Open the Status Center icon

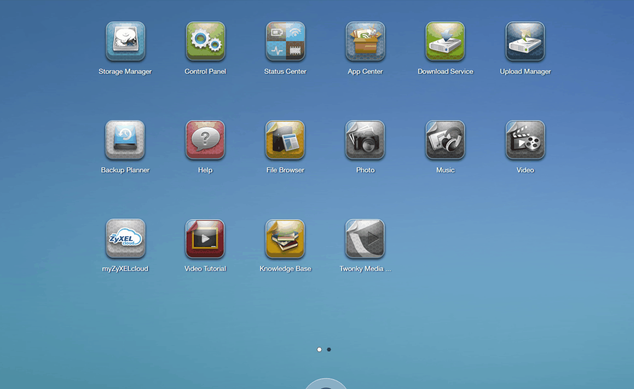(286, 41)
